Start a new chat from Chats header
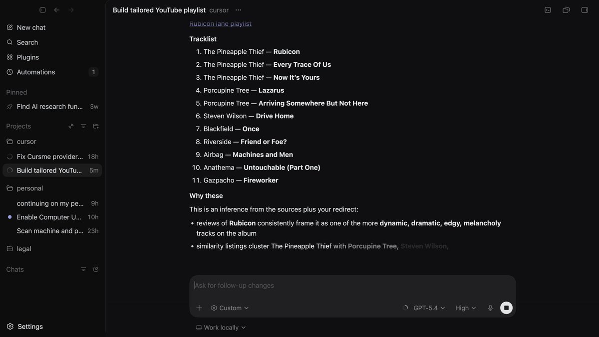The image size is (599, 337). [x=96, y=269]
